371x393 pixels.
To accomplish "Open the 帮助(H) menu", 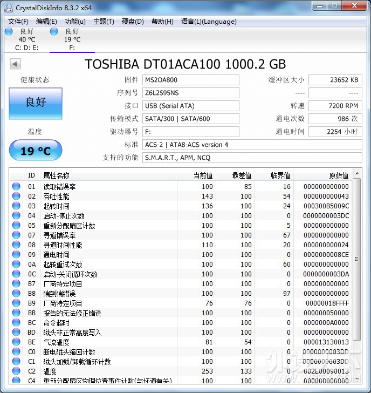I will tap(162, 22).
